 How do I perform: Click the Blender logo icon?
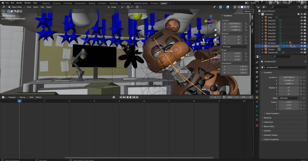click(3, 3)
